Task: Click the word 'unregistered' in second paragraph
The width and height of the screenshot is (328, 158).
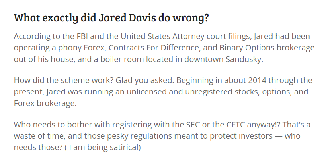Action: tap(209, 92)
